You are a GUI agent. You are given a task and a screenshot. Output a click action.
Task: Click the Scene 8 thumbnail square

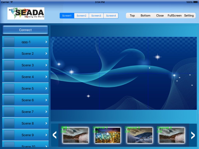coord(9,123)
